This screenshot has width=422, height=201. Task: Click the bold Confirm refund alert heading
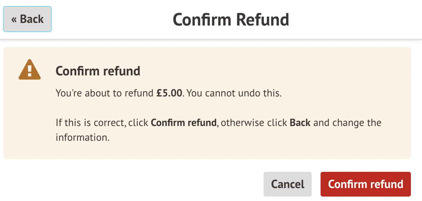point(98,71)
